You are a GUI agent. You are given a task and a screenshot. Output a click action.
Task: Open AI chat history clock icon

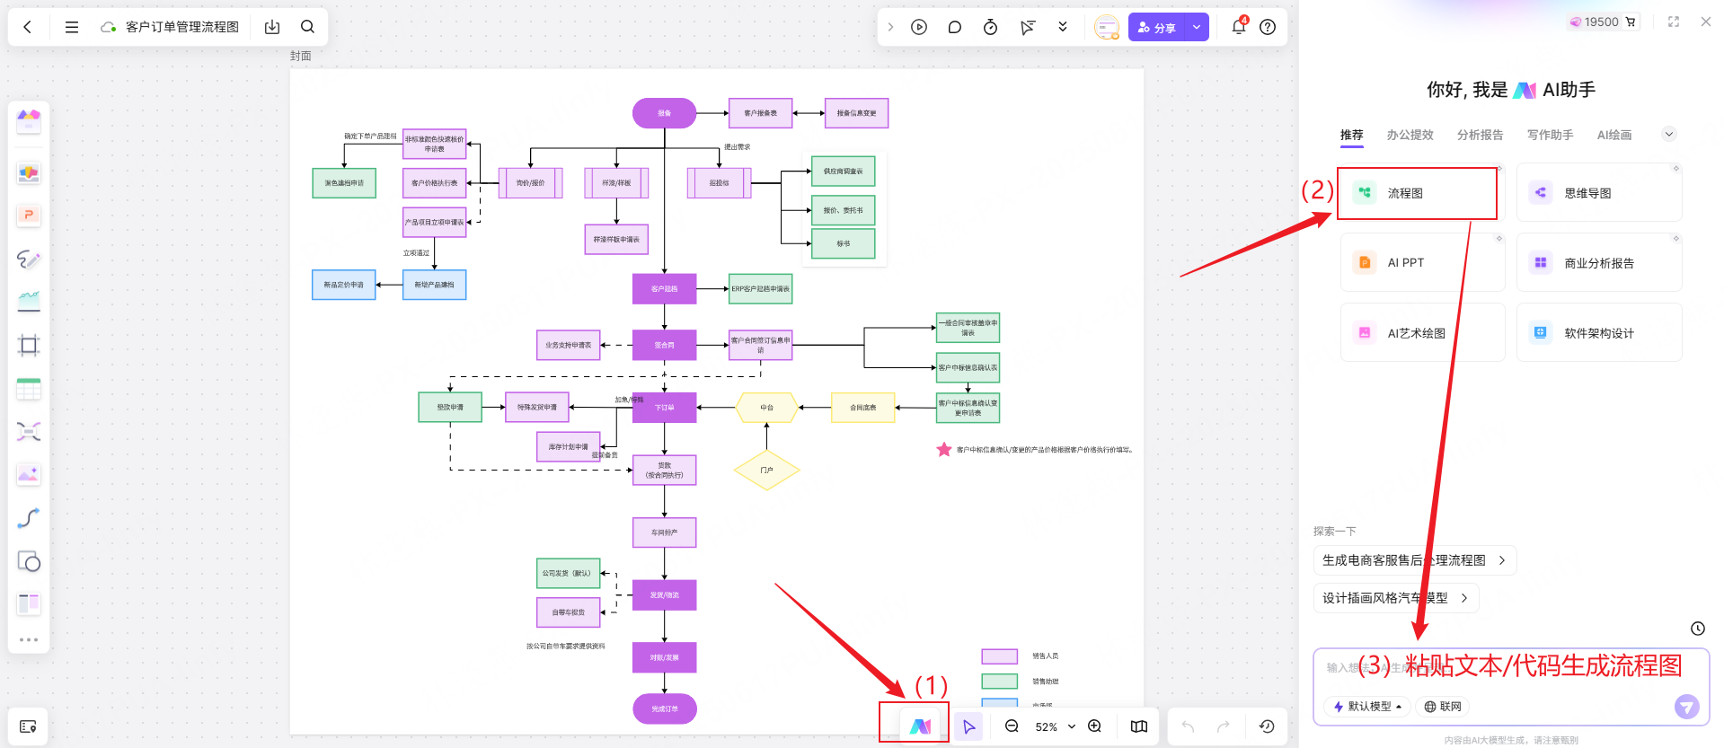point(1698,629)
